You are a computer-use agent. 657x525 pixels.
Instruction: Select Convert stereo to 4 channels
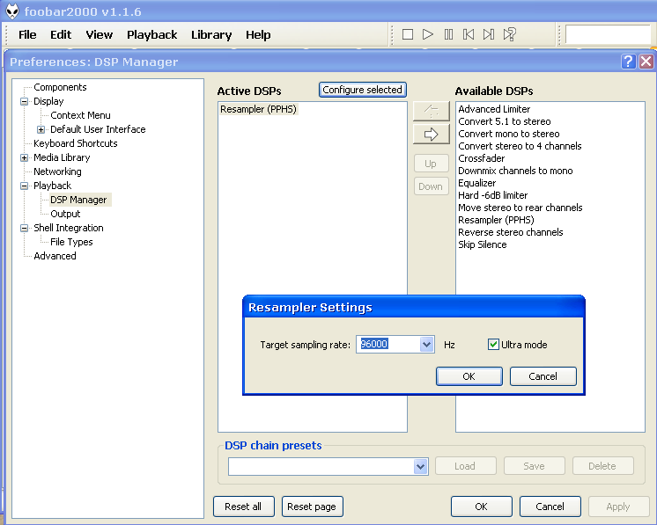point(520,146)
